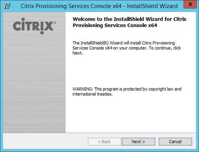Click the 'InstallShield Wizard' text in title bar

point(152,6)
